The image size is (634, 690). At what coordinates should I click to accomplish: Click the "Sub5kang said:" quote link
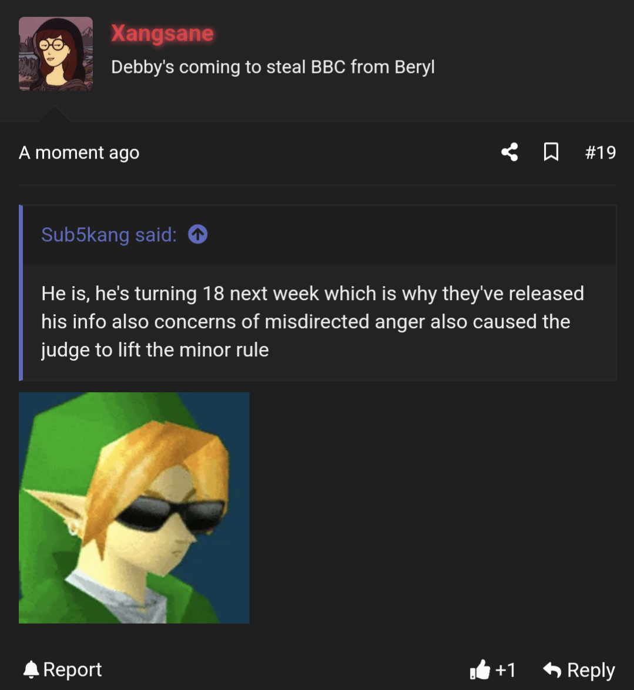[x=109, y=235]
